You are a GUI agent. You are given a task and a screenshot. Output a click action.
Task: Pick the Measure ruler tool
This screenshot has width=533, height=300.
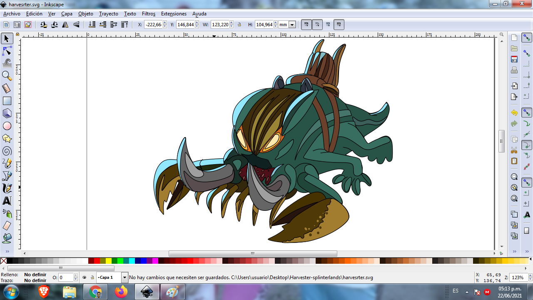(x=7, y=88)
